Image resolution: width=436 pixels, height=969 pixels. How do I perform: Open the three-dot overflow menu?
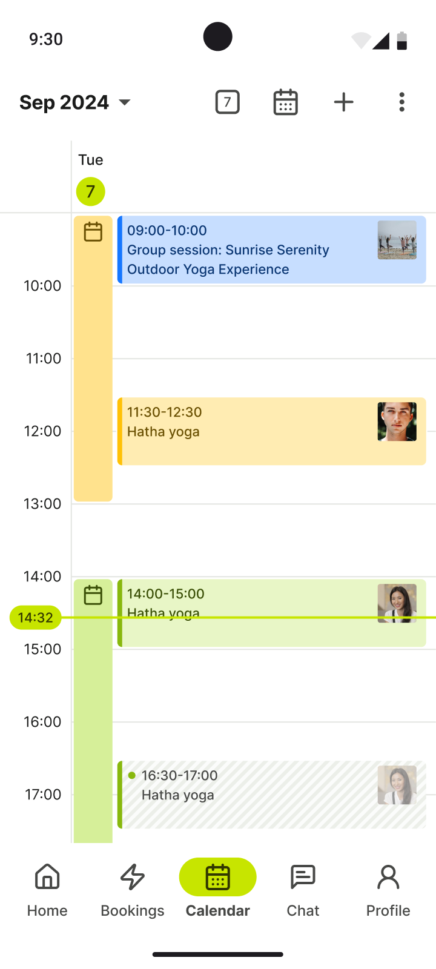[x=401, y=102]
